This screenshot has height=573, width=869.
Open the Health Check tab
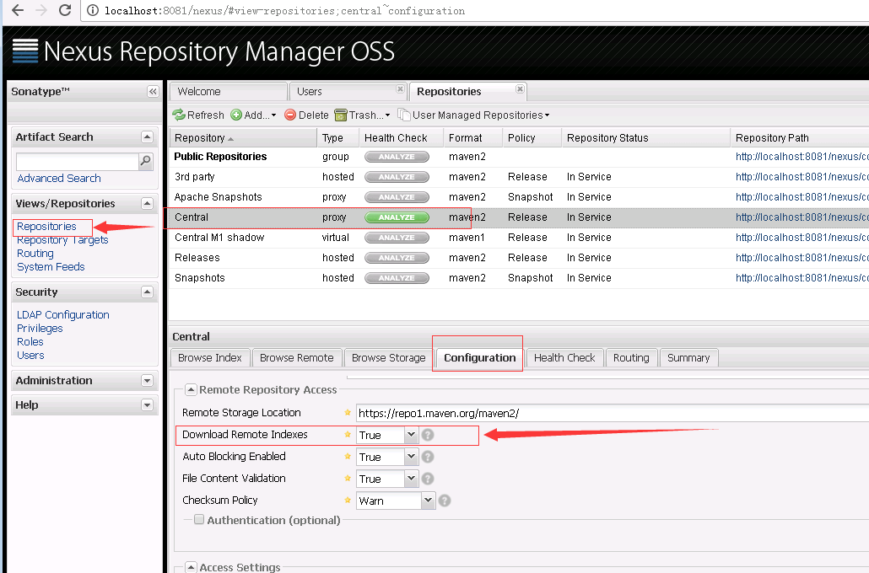pyautogui.click(x=564, y=357)
